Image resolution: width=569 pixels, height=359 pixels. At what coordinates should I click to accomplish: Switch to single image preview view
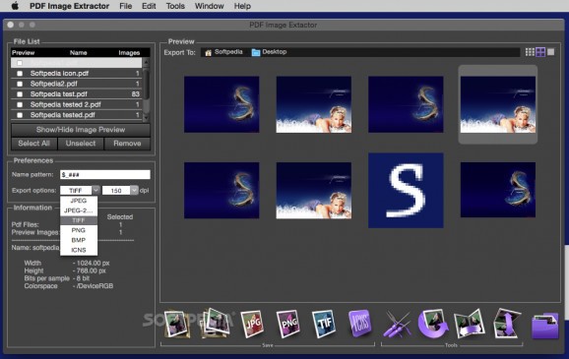[x=551, y=52]
